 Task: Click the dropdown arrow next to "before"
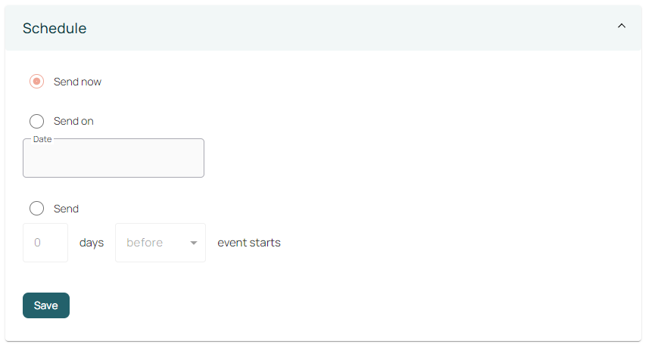click(x=194, y=243)
